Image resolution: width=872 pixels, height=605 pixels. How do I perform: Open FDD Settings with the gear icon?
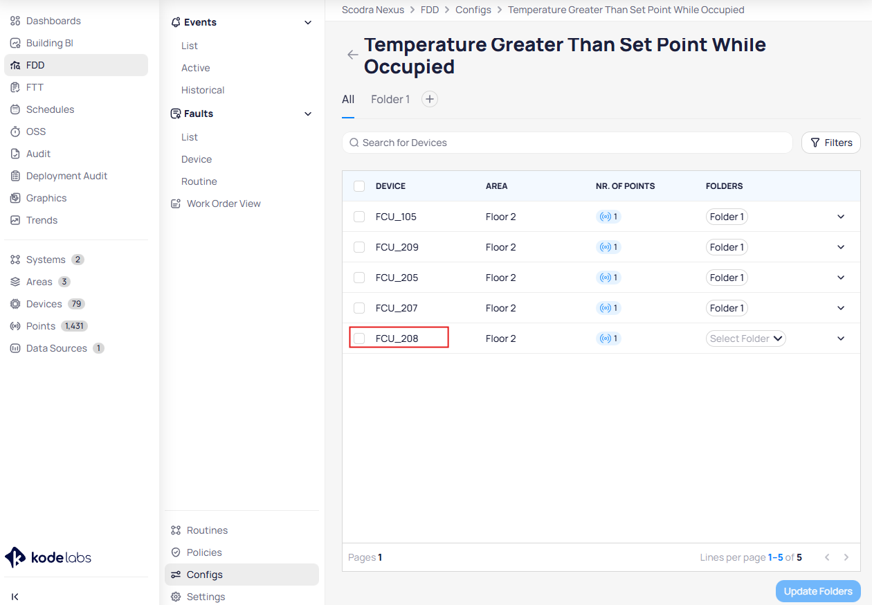176,597
